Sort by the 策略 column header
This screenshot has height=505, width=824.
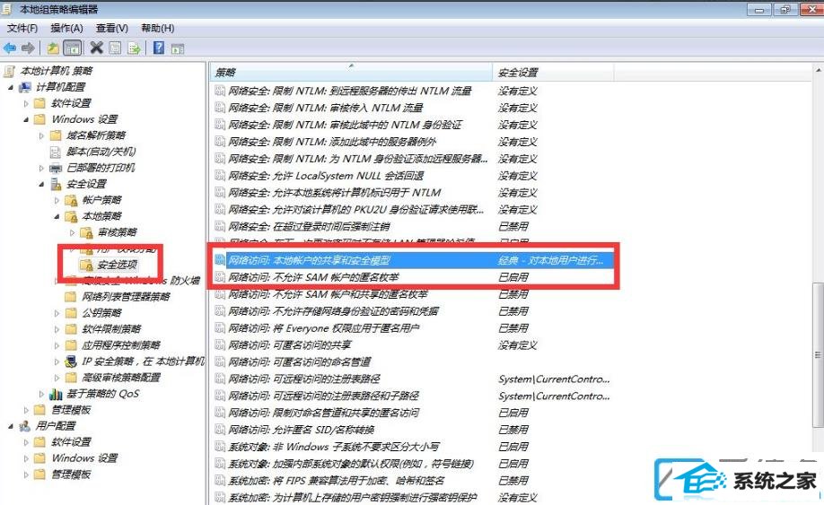(351, 72)
